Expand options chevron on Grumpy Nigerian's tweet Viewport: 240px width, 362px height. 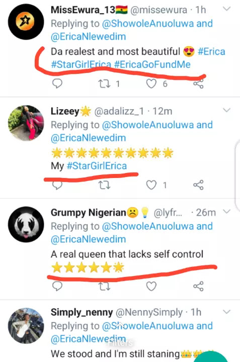[227, 212]
